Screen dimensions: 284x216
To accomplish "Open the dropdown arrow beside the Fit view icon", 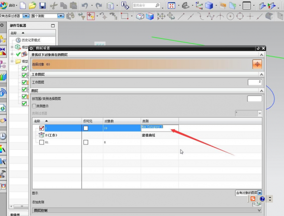I will point(178,6).
